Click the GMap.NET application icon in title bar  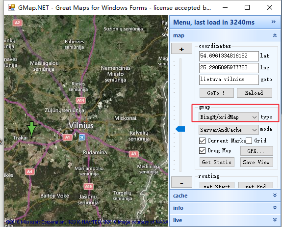point(12,7)
